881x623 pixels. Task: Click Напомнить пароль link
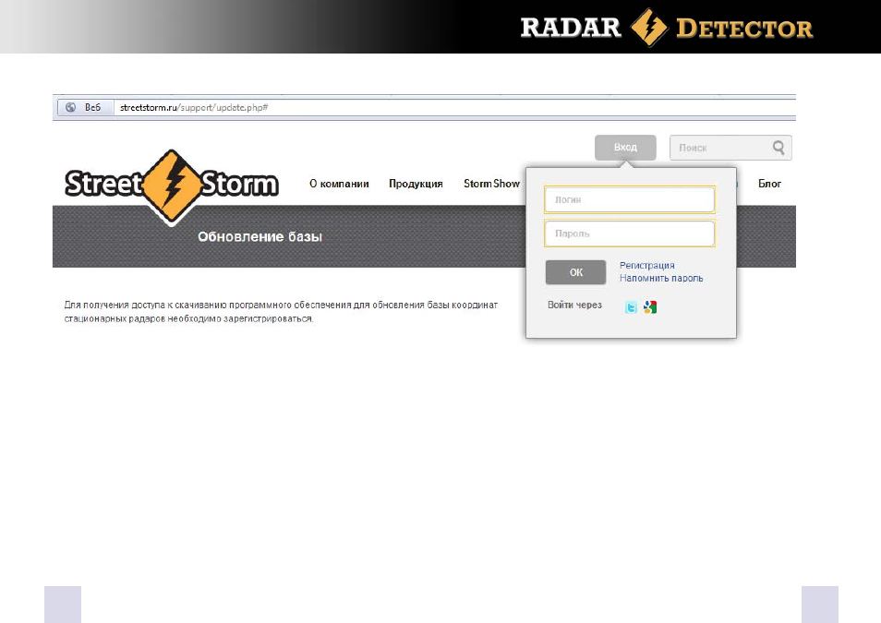click(661, 278)
